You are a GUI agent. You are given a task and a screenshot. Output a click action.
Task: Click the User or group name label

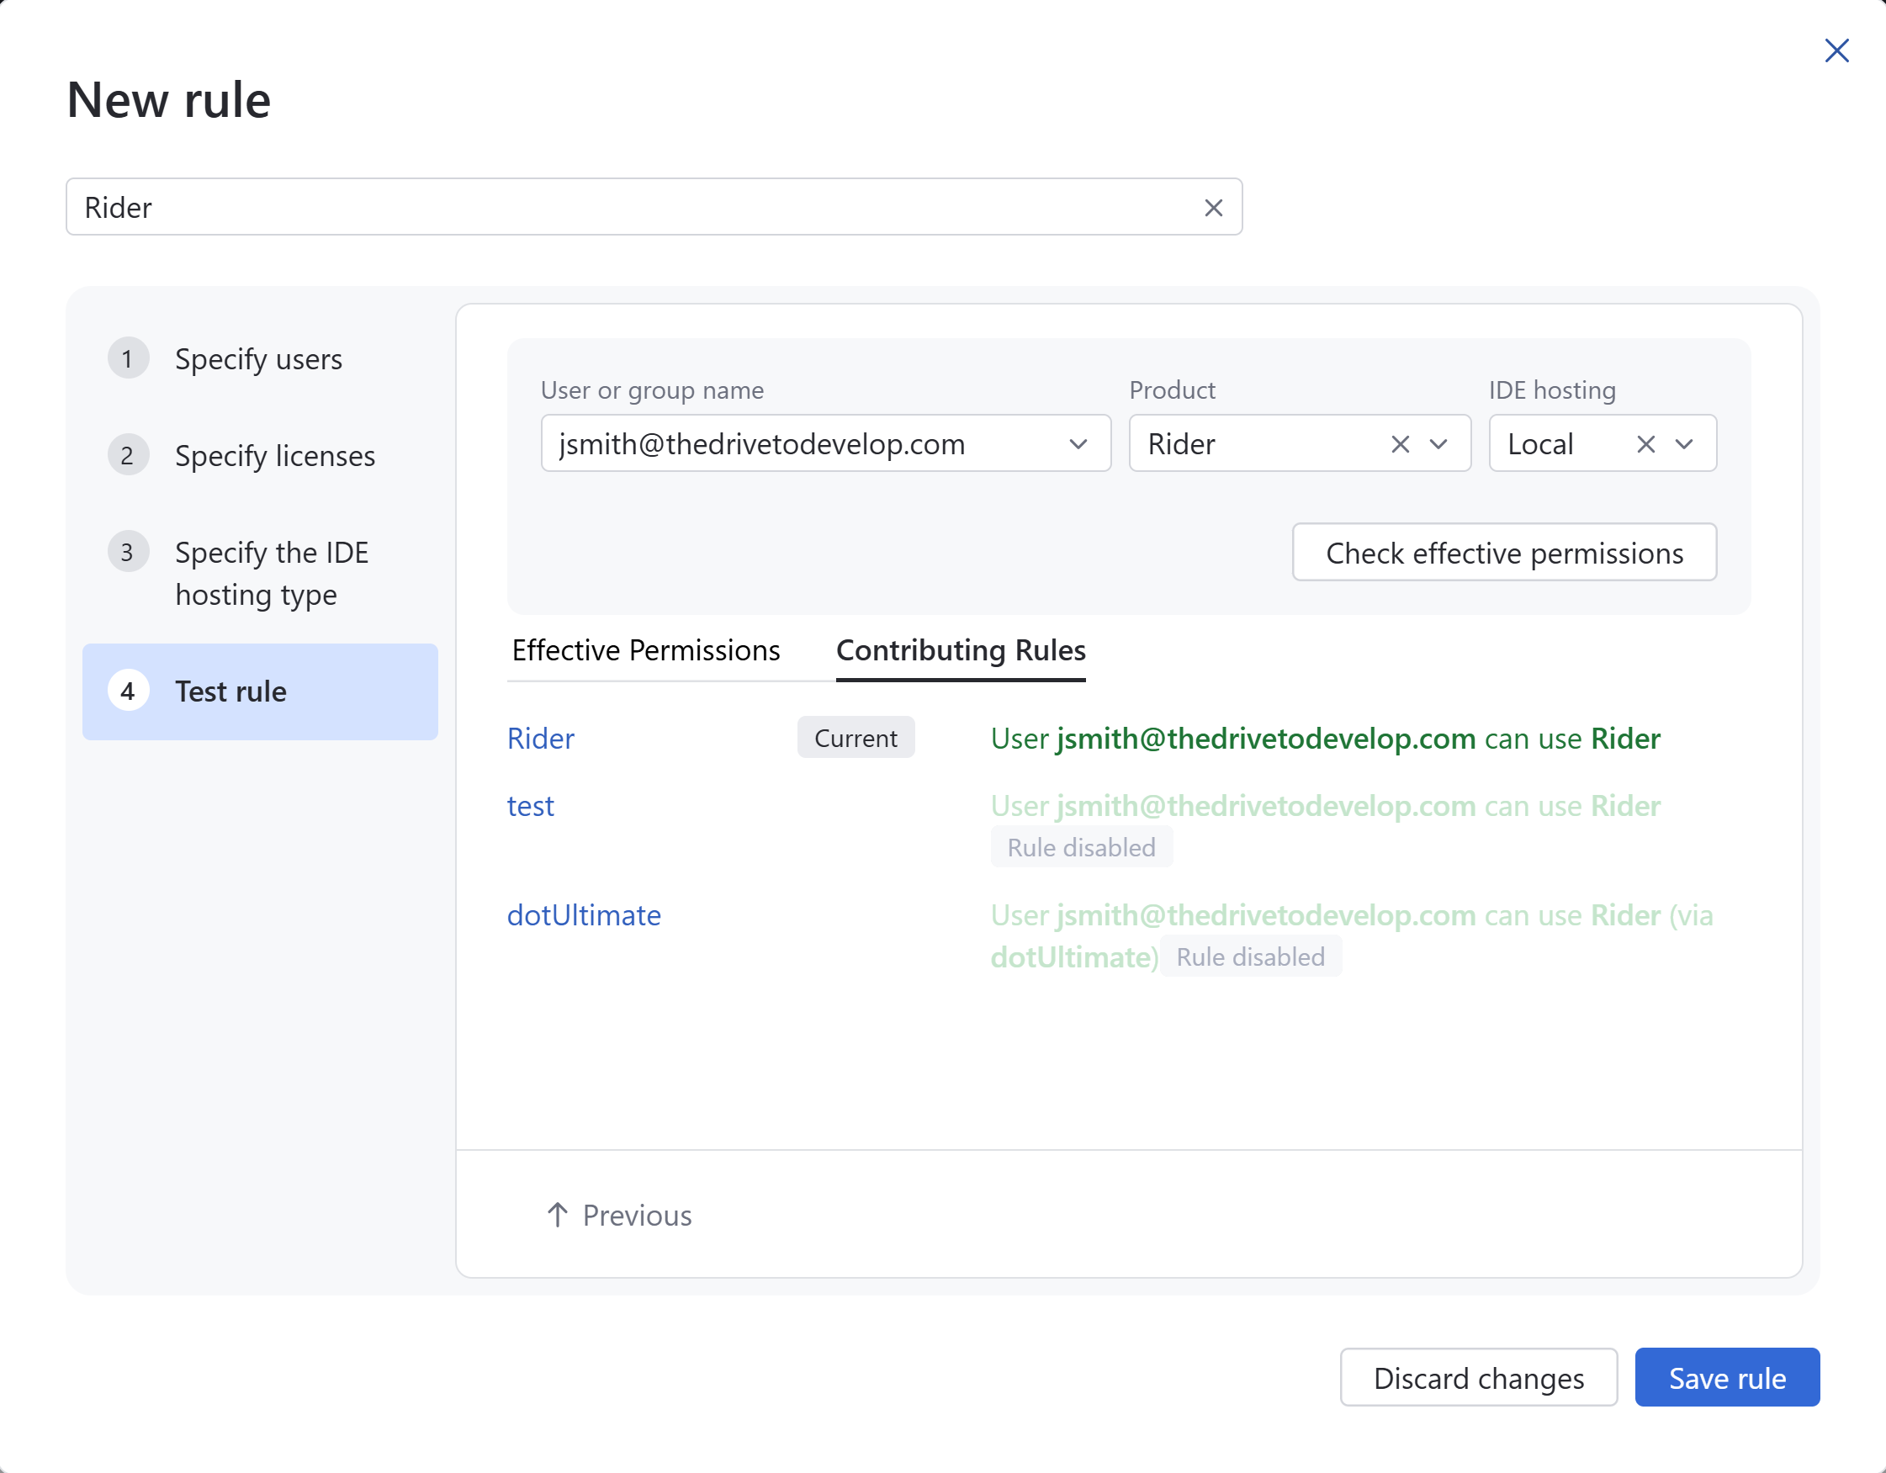(x=652, y=390)
